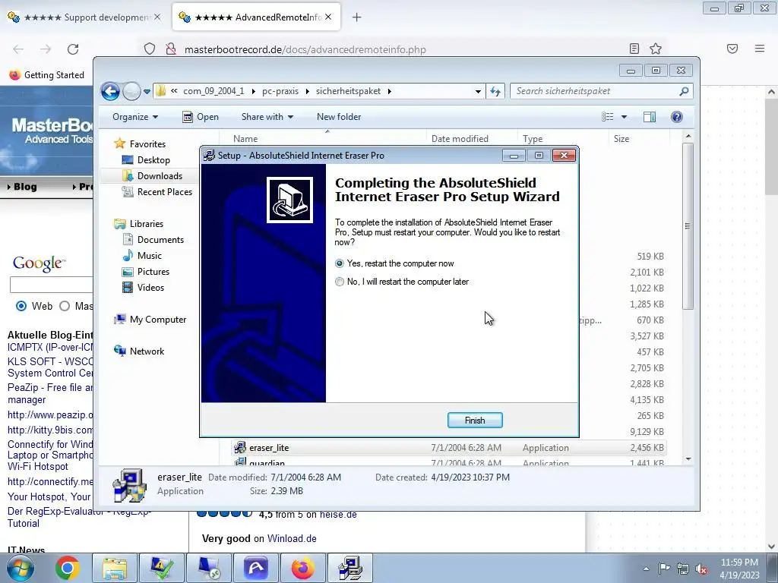Change view icon in Explorer toolbar
778x583 pixels.
pyautogui.click(x=608, y=117)
